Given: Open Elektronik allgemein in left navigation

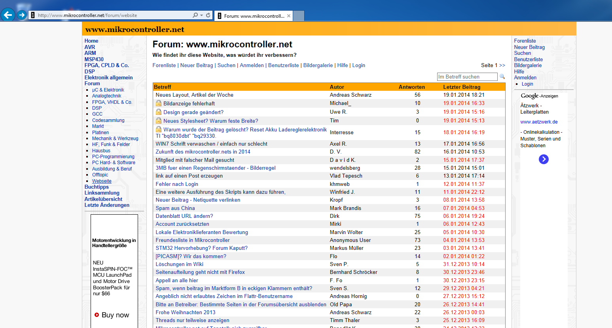Looking at the screenshot, I should click(108, 77).
